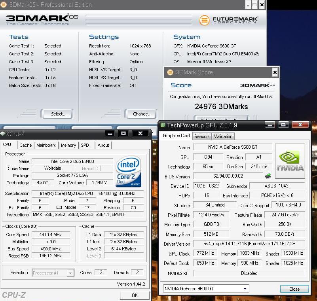The width and height of the screenshot is (317, 301).
Task: Maximize the CPU-Z window
Action: pyautogui.click(x=123, y=133)
